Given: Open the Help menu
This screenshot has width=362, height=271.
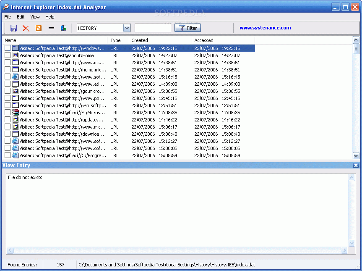Looking at the screenshot, I should [49, 17].
